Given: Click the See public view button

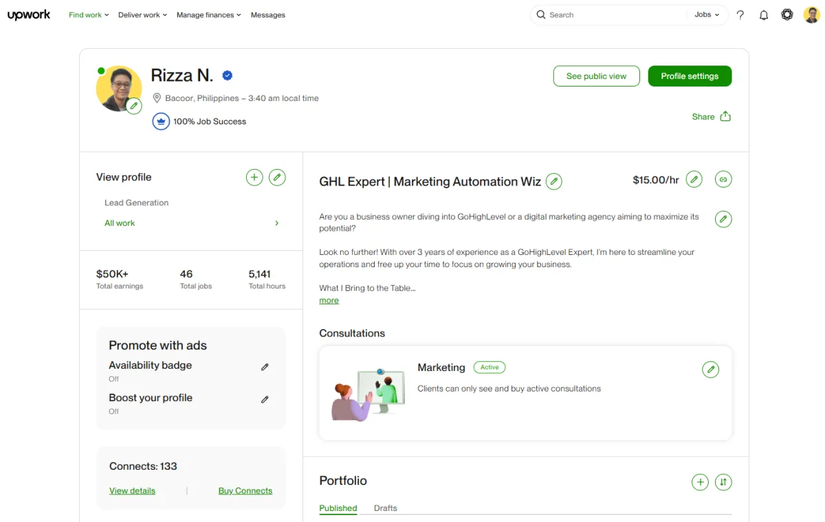Looking at the screenshot, I should click(x=596, y=76).
